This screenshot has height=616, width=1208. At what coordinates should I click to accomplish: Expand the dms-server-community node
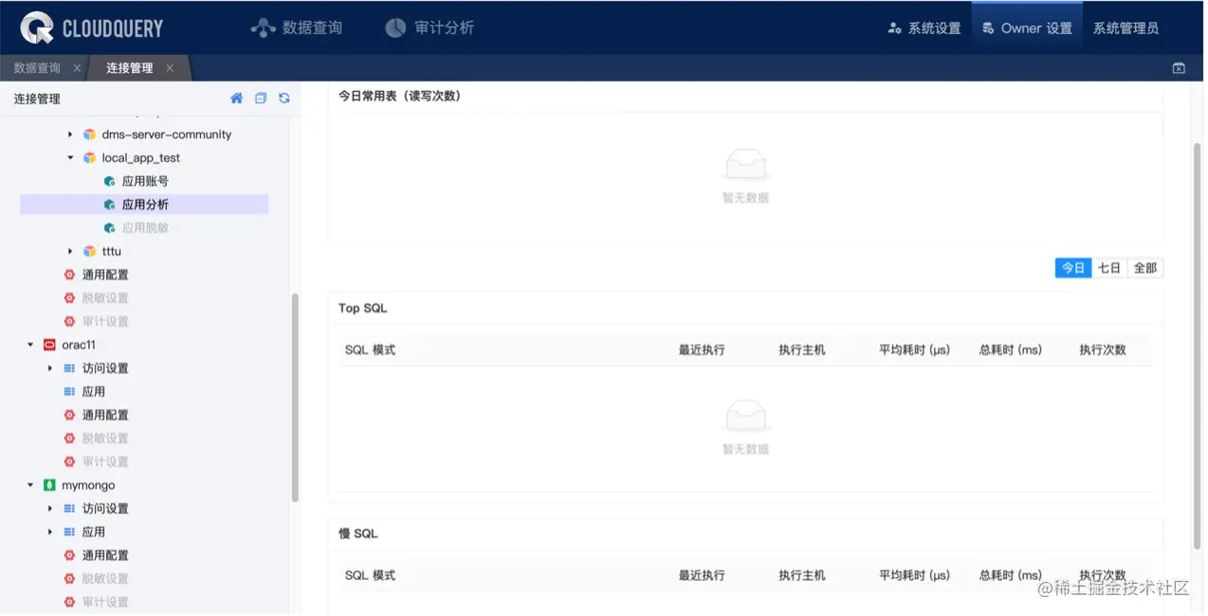[x=70, y=135]
